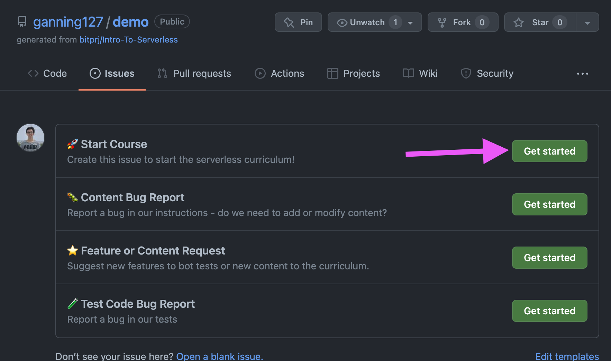Expand the three-dot more tabs menu
Screen dimensions: 611x361
tap(582, 74)
